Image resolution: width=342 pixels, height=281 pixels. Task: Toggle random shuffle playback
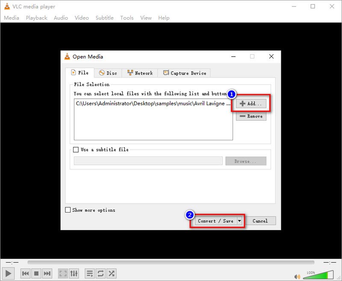pos(112,273)
